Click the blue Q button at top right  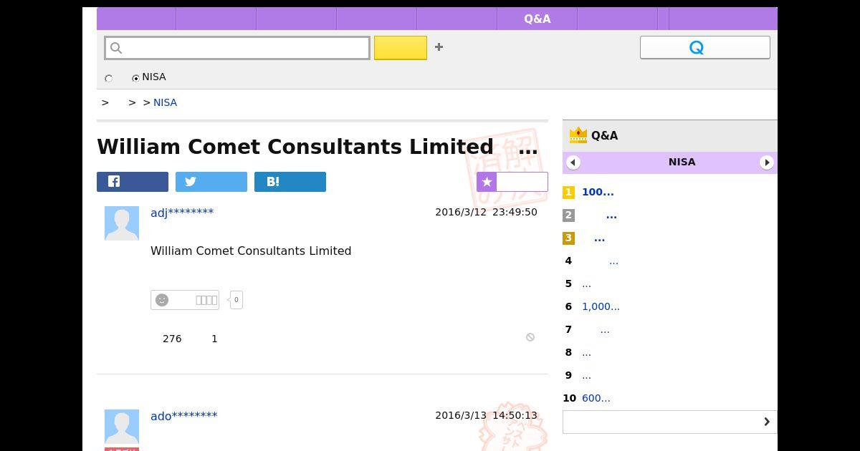704,47
